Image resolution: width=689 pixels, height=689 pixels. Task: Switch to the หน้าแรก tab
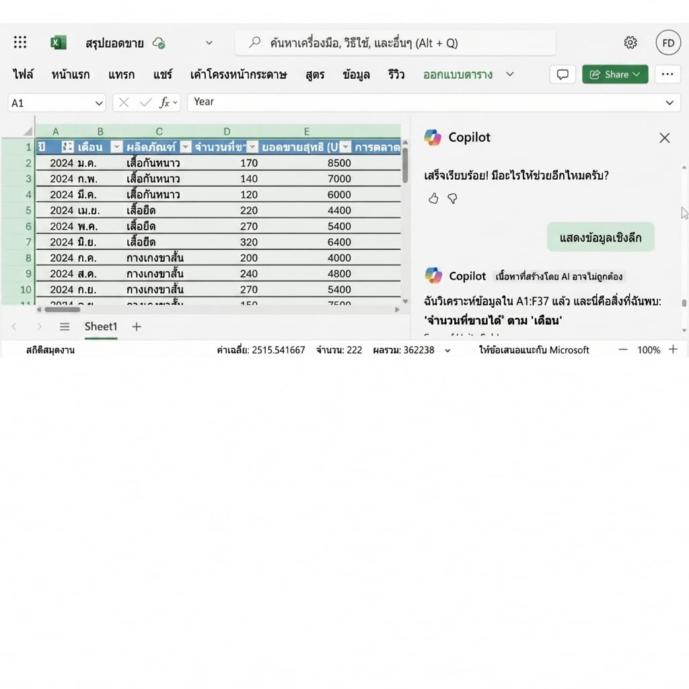coord(70,75)
